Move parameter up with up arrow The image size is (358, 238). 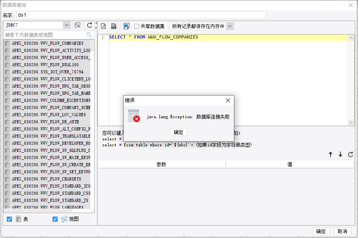pos(331,154)
